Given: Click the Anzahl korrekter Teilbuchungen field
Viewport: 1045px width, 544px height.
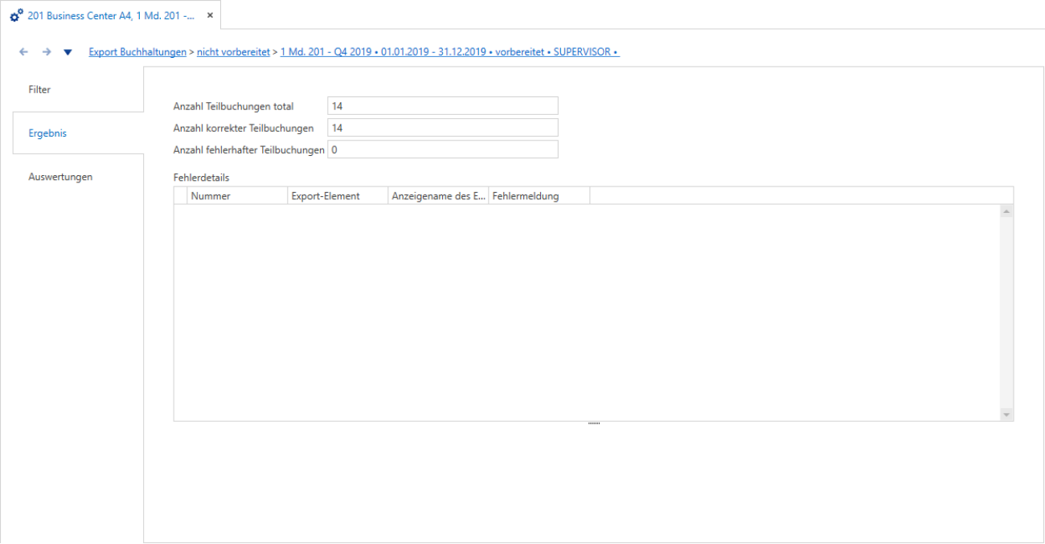Looking at the screenshot, I should pyautogui.click(x=443, y=128).
